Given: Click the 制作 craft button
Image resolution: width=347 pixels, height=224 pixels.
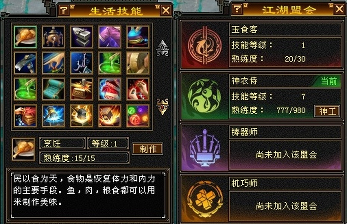Looking at the screenshot, I should click(148, 149).
